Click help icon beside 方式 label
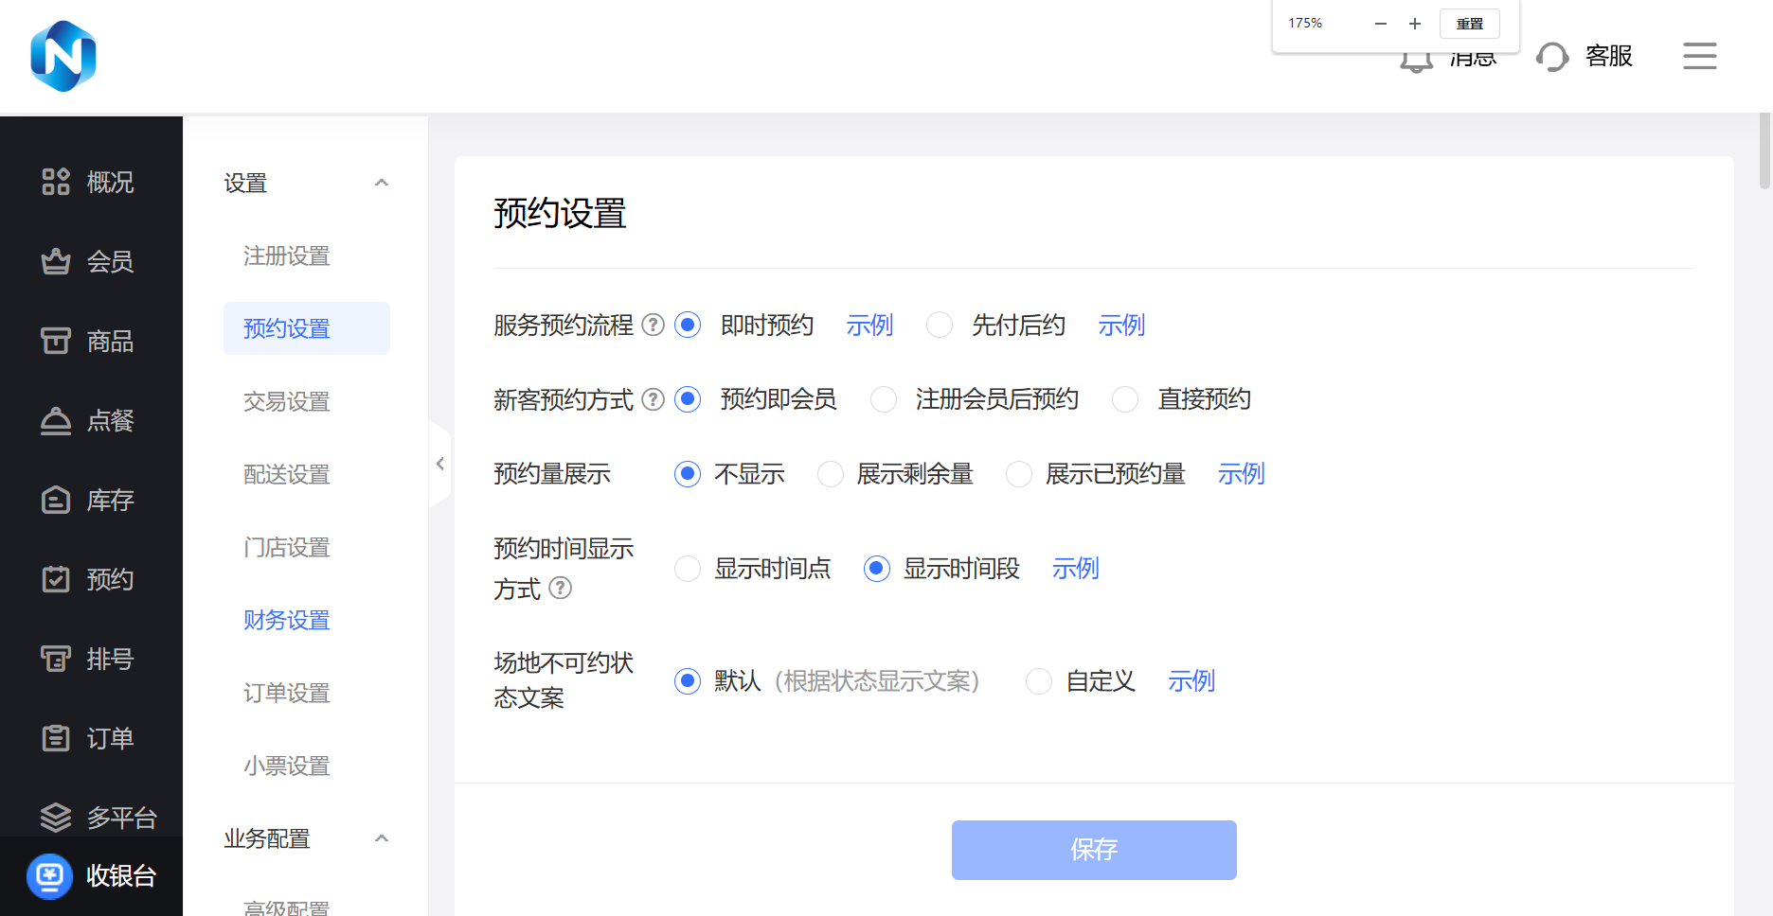The height and width of the screenshot is (916, 1773). click(561, 589)
